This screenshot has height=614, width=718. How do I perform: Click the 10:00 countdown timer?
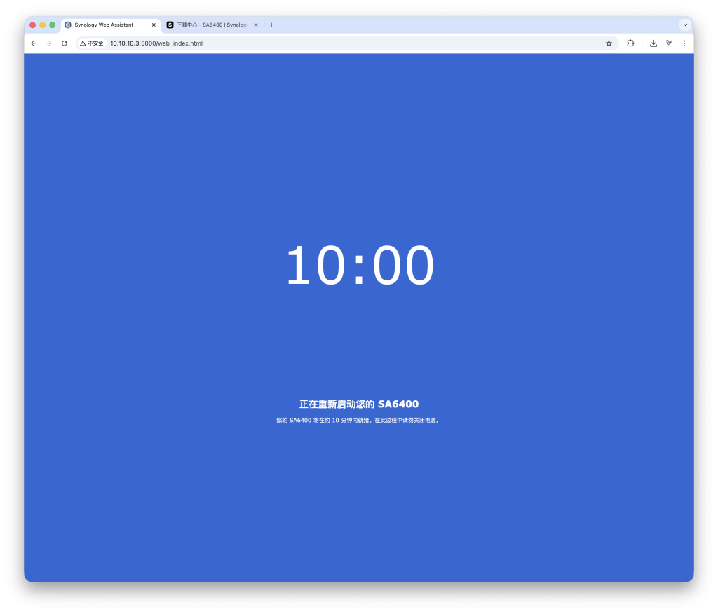coord(360,265)
